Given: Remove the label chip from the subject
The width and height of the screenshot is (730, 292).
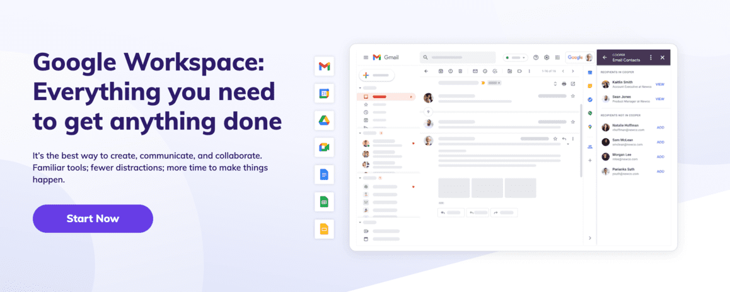Looking at the screenshot, I should [499, 83].
